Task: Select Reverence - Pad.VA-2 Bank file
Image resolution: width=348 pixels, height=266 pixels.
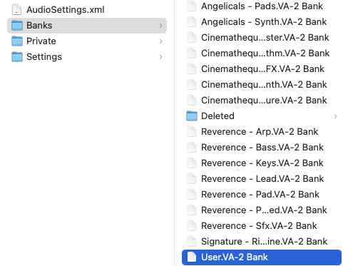Action: click(262, 194)
